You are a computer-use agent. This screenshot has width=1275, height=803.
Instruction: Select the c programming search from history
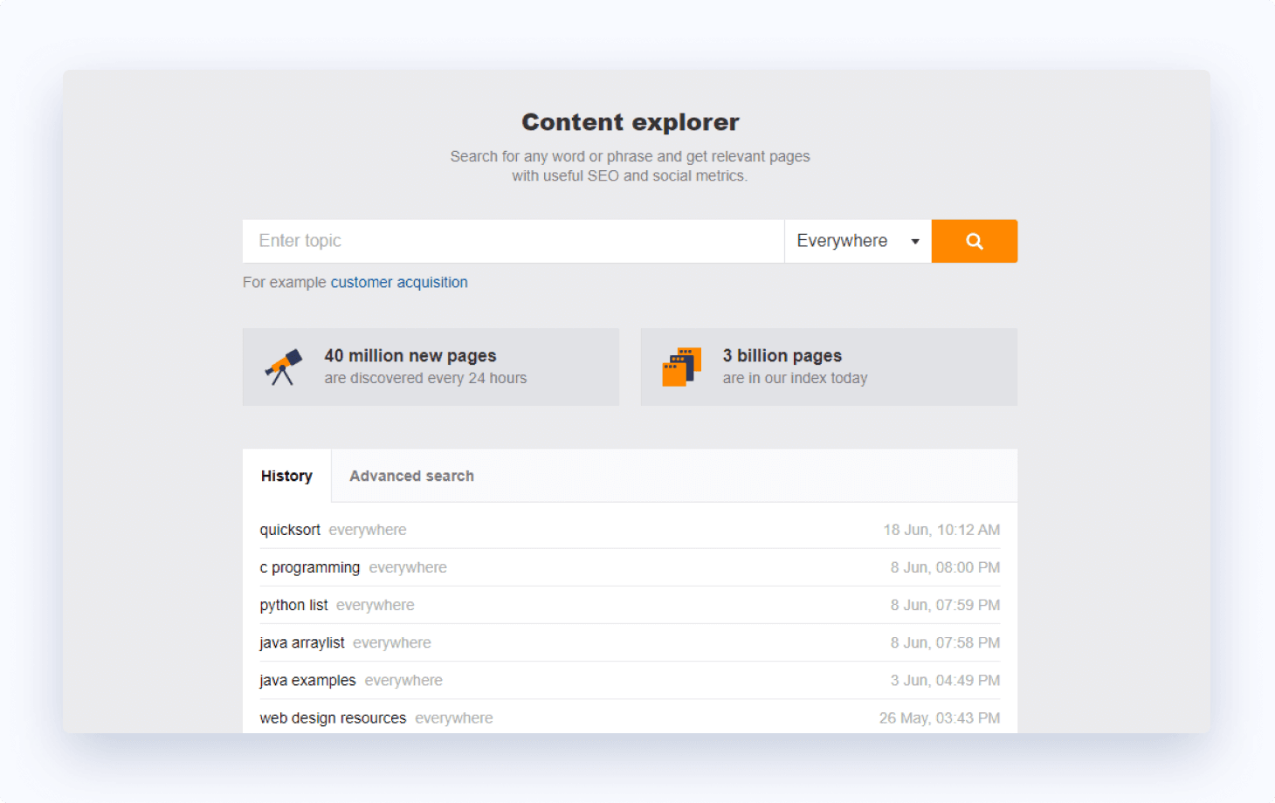310,566
